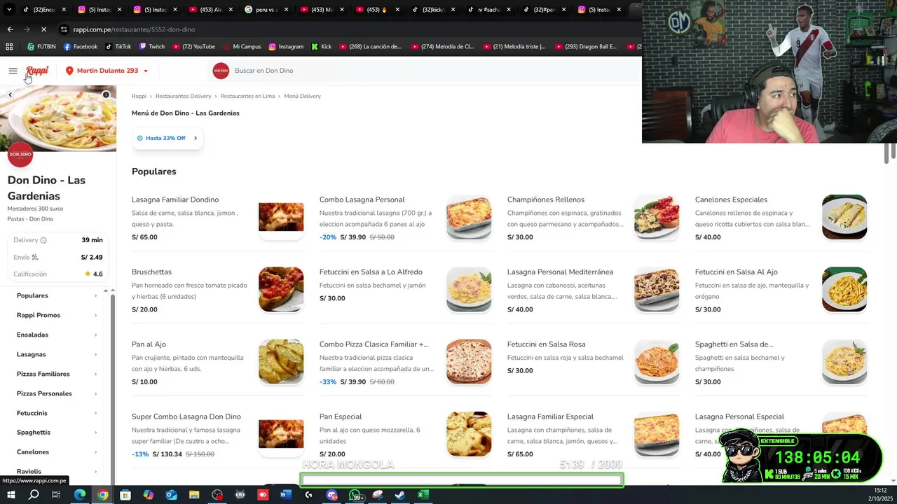Open the Kick bookmark
The image size is (897, 504).
[321, 47]
